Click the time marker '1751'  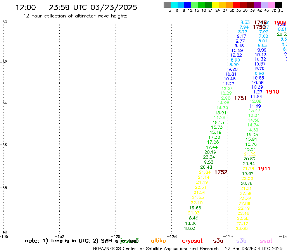(240, 98)
